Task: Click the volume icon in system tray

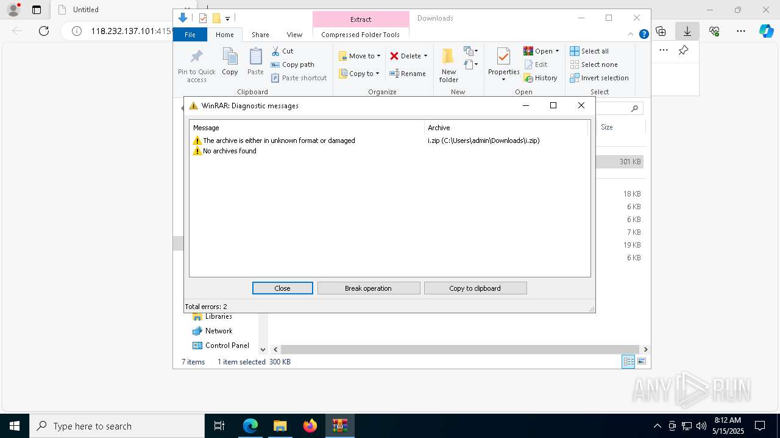Action: coord(701,426)
